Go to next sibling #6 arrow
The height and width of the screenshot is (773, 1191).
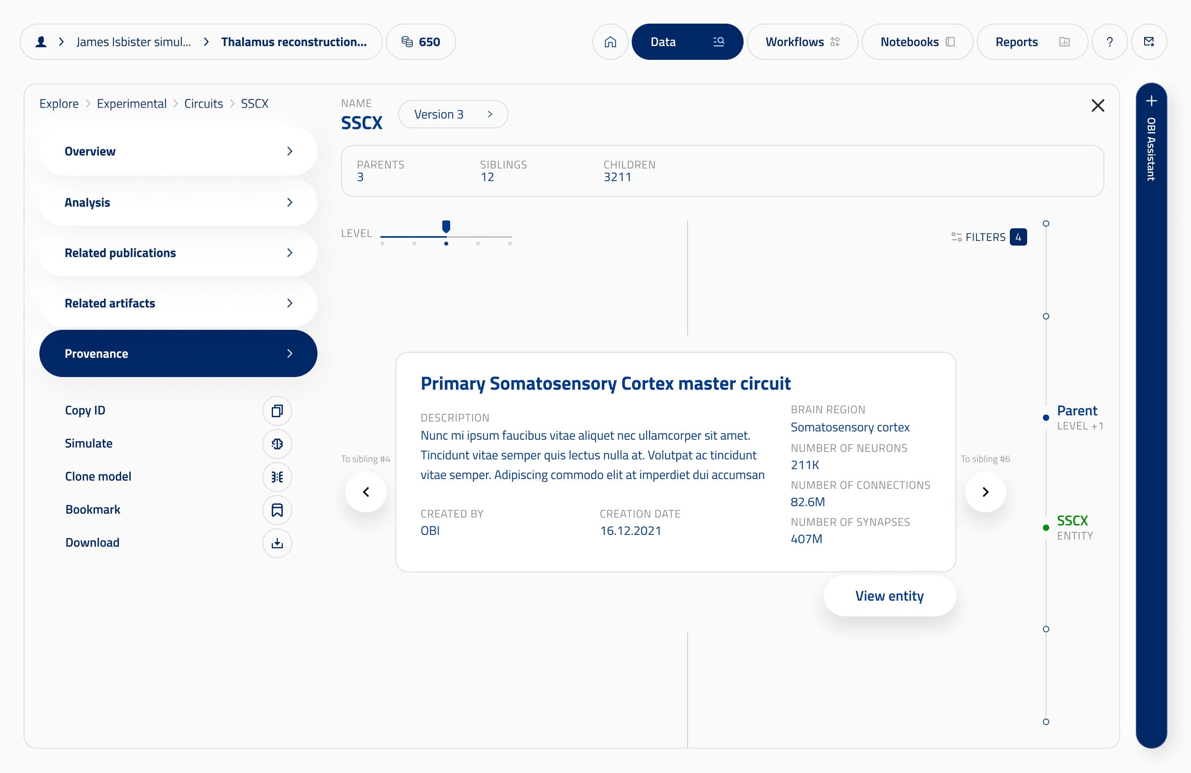click(x=985, y=492)
